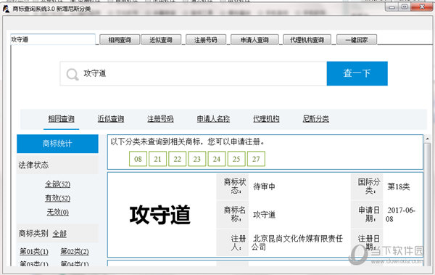This screenshot has height=275, width=435.
Task: Click the results vertical scrollbar up arrow
Action: 428,139
